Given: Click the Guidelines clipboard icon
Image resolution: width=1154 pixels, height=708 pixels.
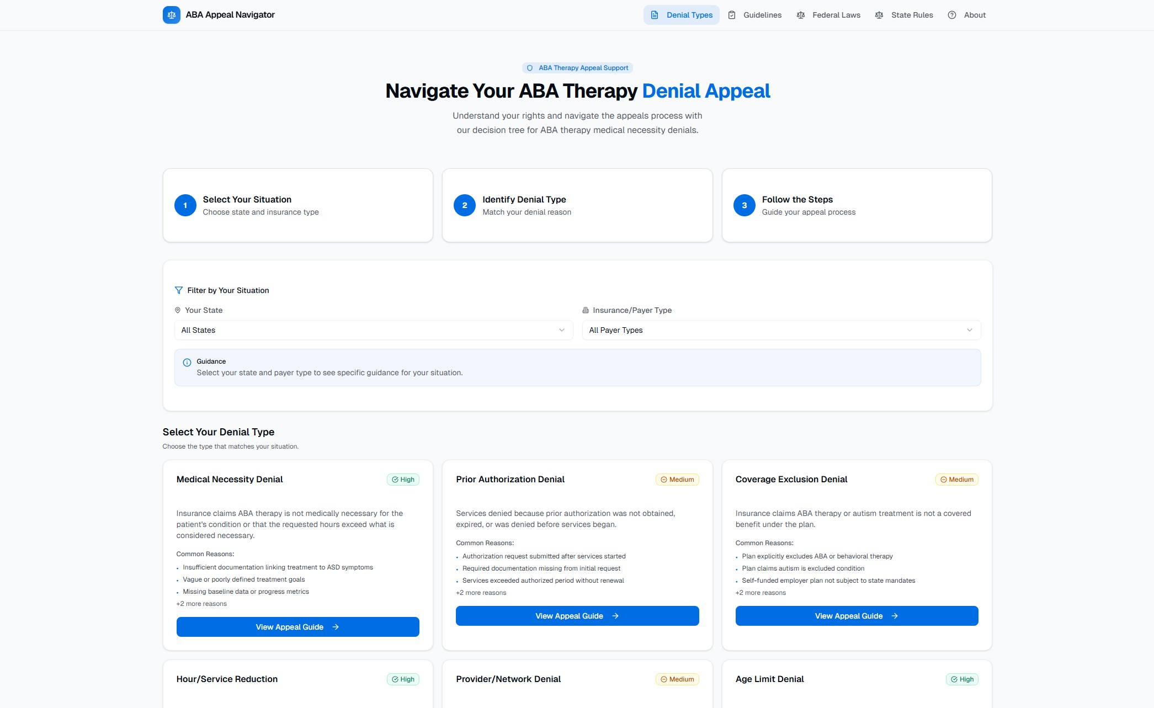Looking at the screenshot, I should (x=732, y=15).
